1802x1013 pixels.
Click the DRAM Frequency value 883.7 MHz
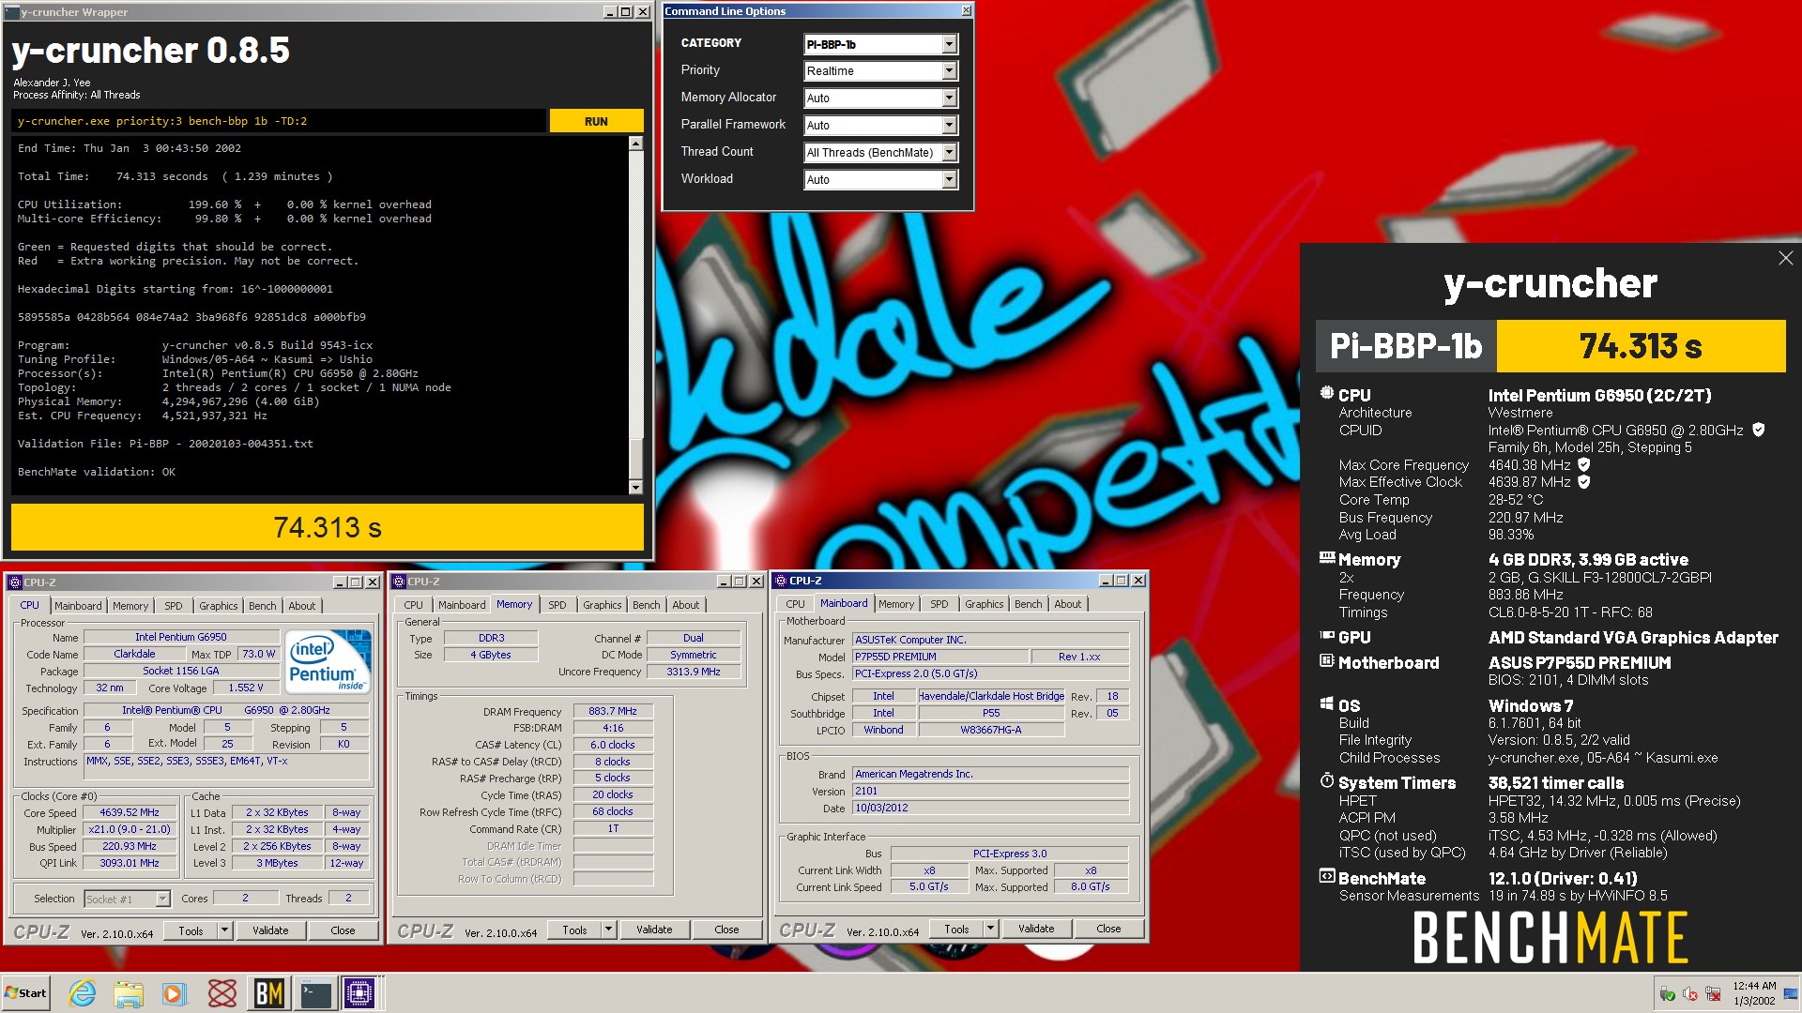[613, 711]
